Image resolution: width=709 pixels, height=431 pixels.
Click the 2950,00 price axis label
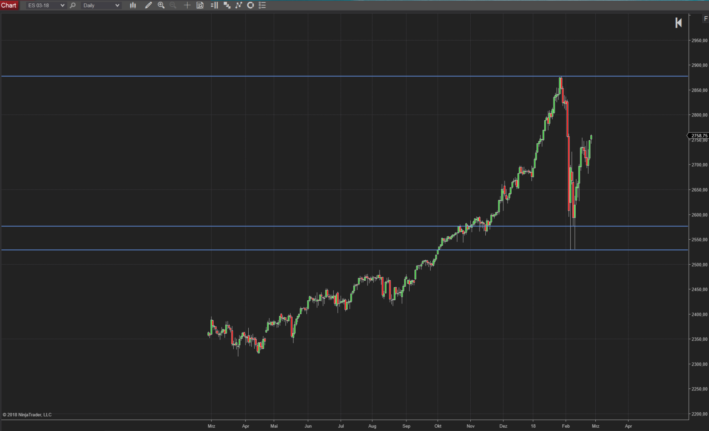pyautogui.click(x=699, y=41)
